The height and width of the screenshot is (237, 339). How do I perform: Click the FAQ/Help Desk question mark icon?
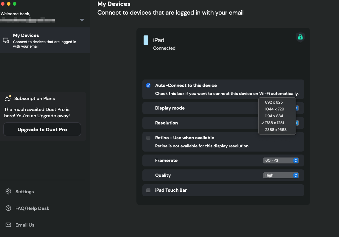[8, 208]
